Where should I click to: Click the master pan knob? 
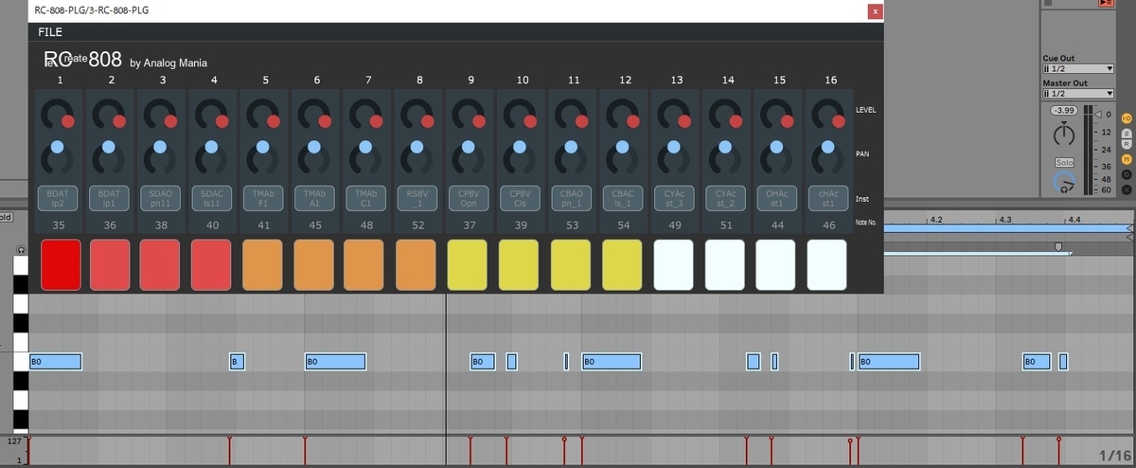coord(1064,135)
